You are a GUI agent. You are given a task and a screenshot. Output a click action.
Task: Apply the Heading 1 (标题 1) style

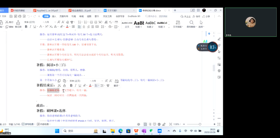pos(139,24)
